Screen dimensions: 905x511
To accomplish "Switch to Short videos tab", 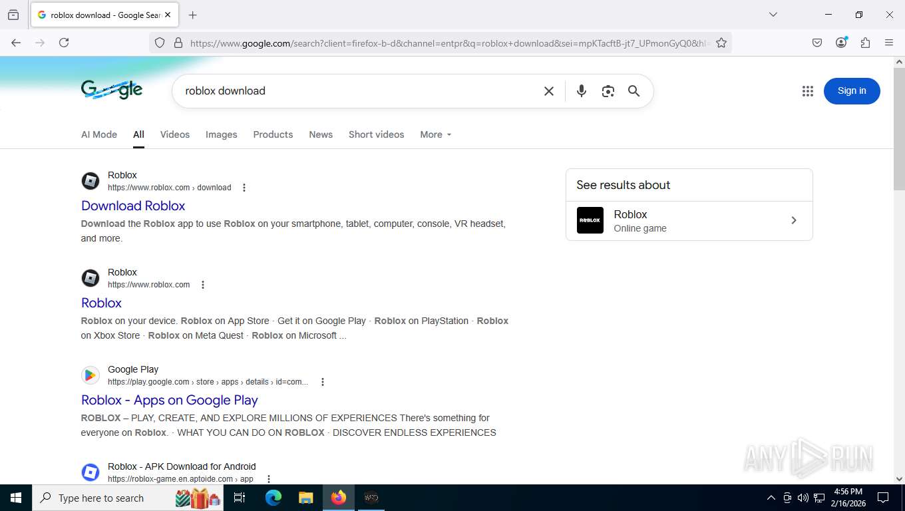I will 377,134.
